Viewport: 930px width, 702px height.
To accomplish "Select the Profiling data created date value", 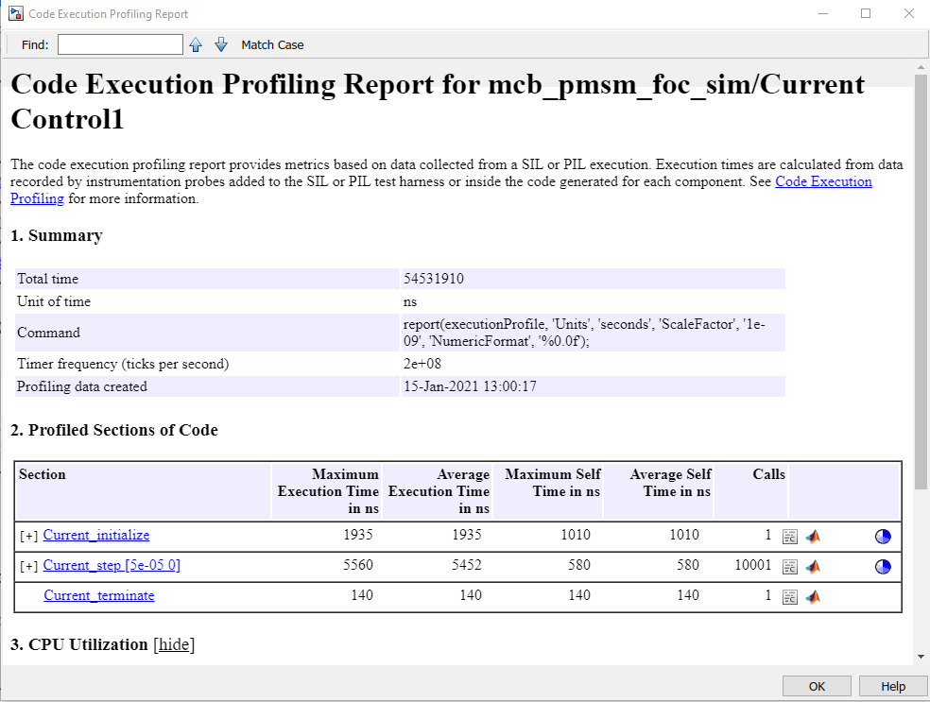I will (x=470, y=386).
